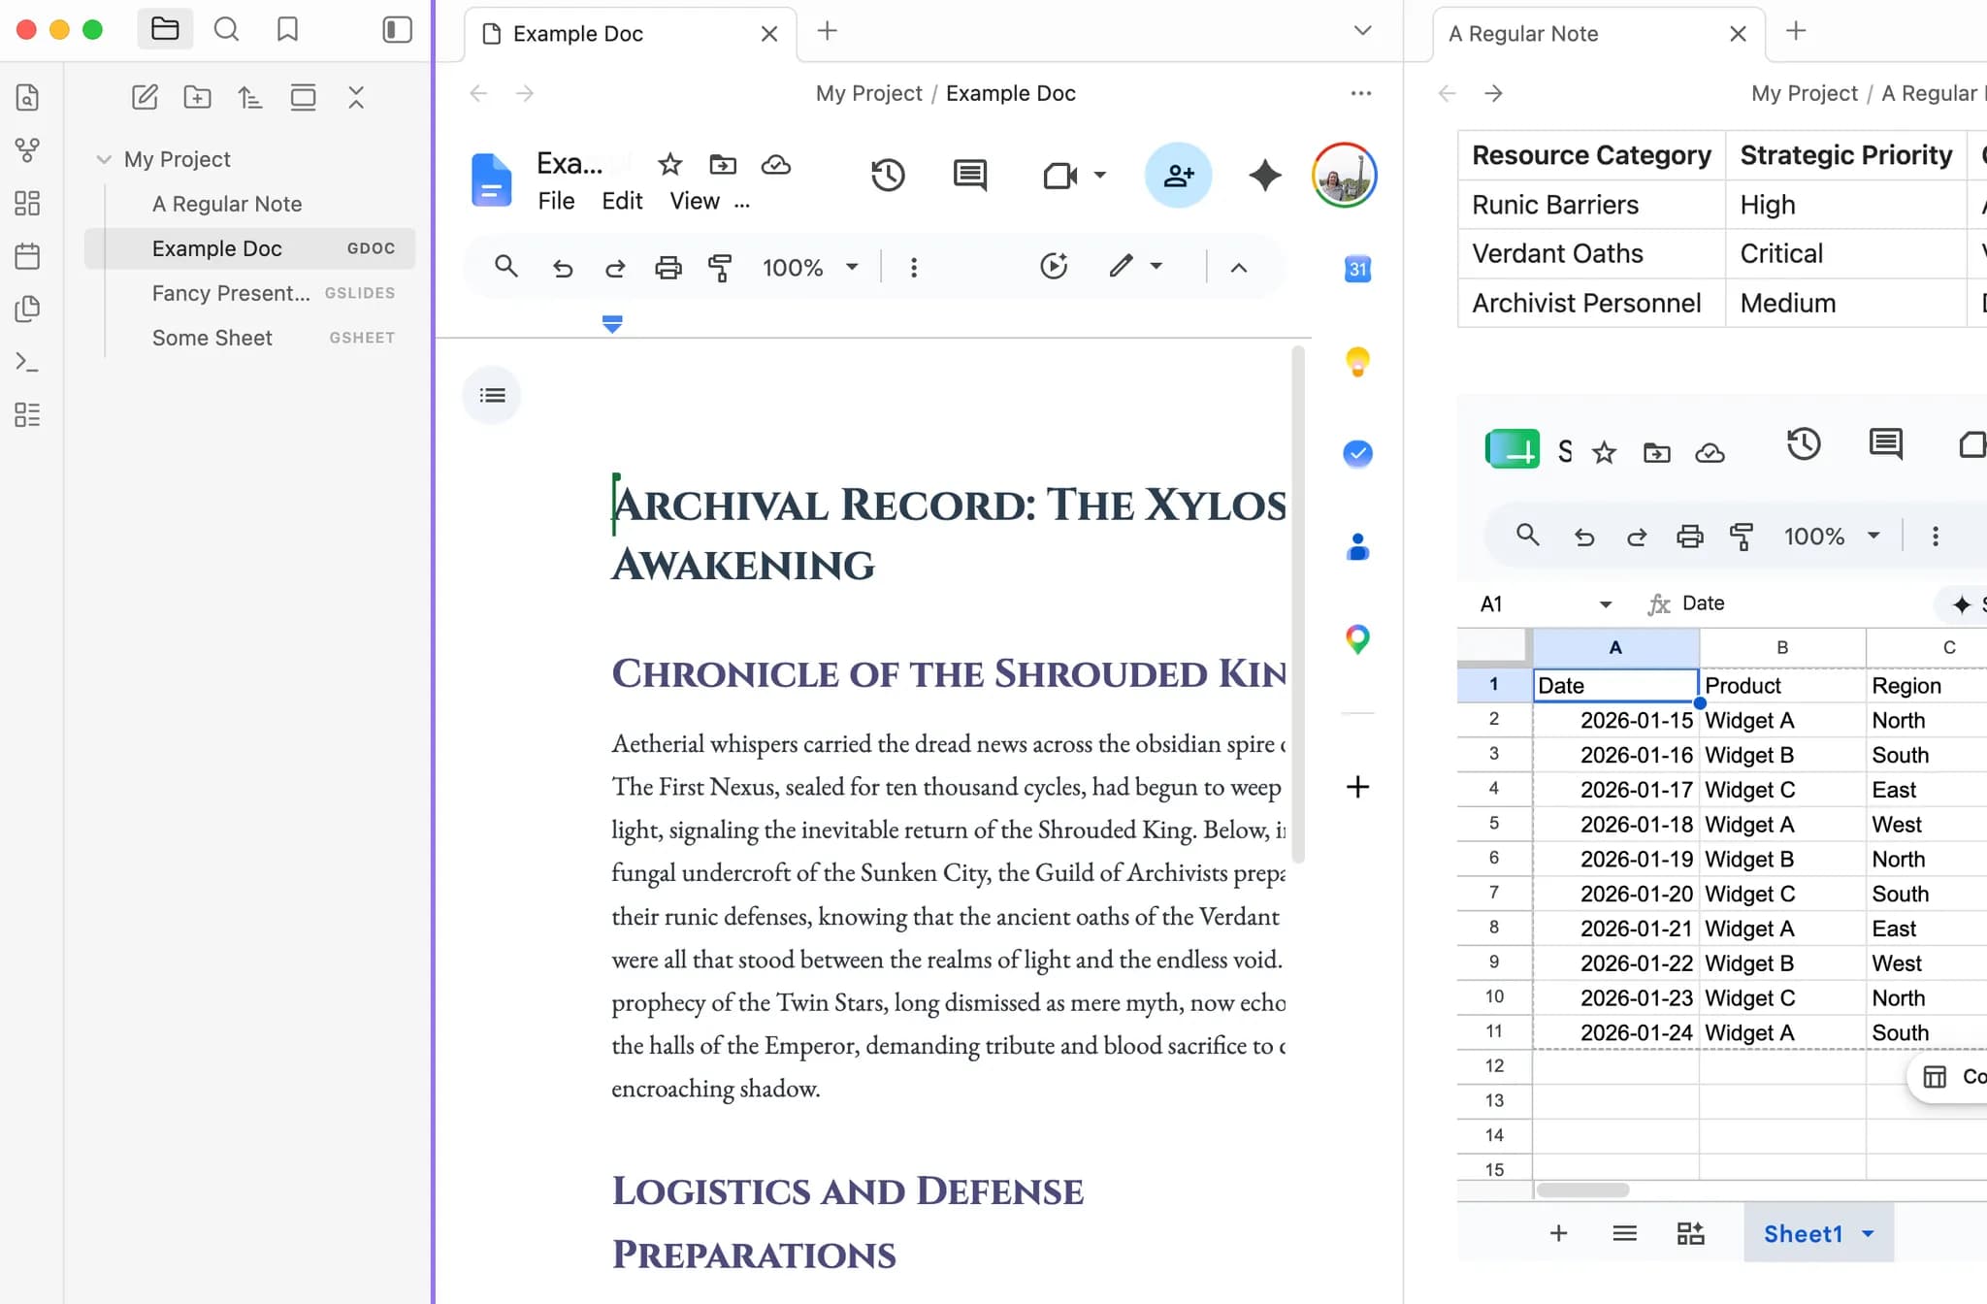Move the Google Doc to a folder
The height and width of the screenshot is (1304, 1987).
click(x=723, y=165)
